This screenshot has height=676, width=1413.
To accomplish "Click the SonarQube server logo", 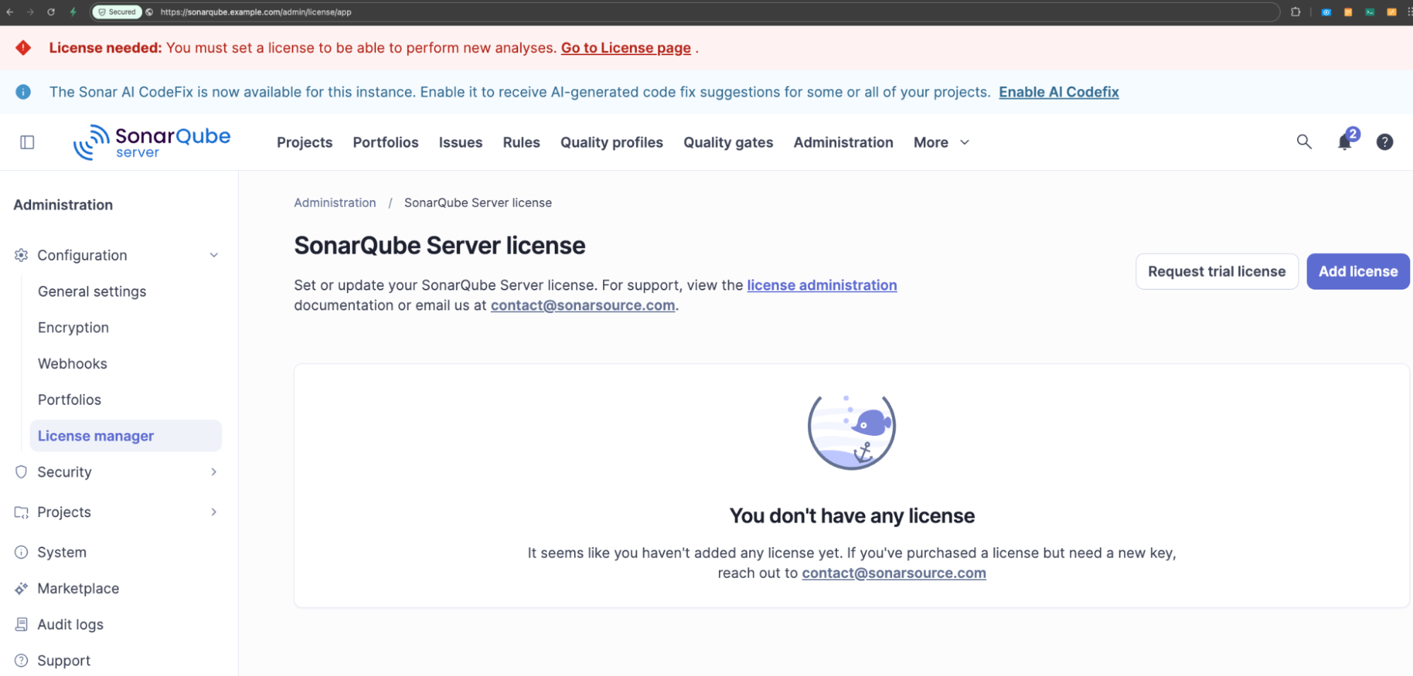I will pos(152,142).
